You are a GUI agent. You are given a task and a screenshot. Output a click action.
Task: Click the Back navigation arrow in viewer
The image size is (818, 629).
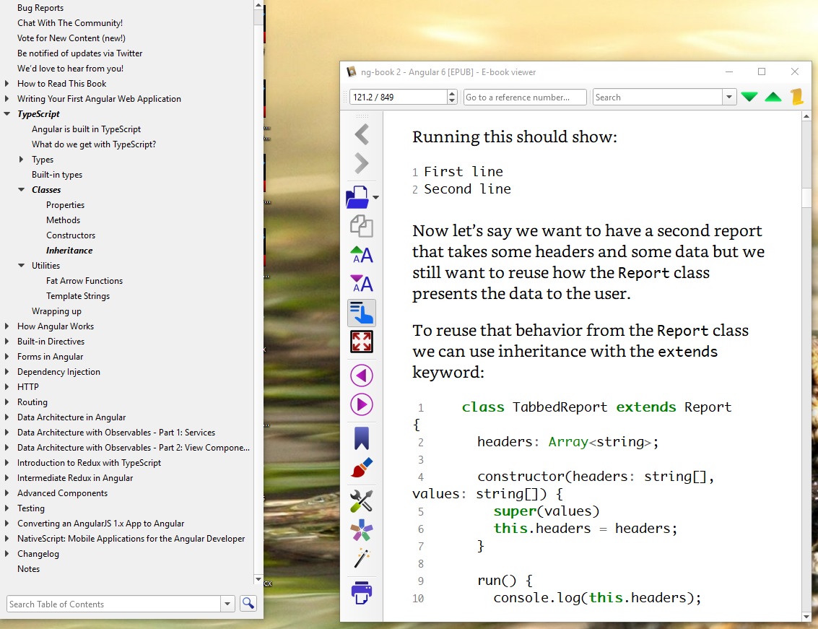click(x=362, y=134)
